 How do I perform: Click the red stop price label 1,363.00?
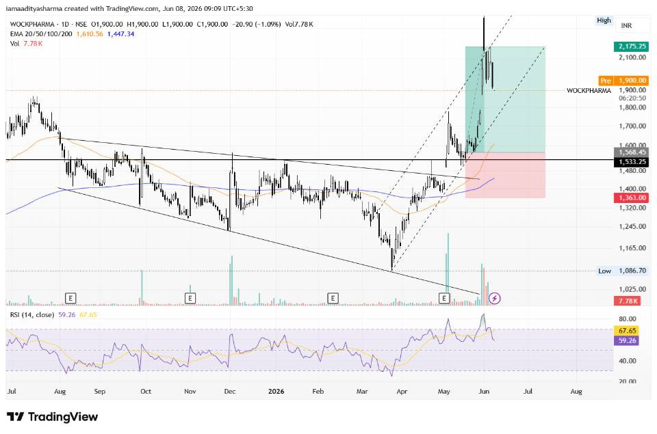[632, 198]
